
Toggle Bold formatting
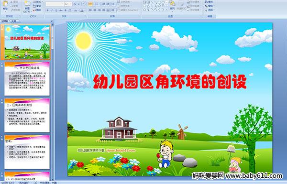(x=47, y=11)
